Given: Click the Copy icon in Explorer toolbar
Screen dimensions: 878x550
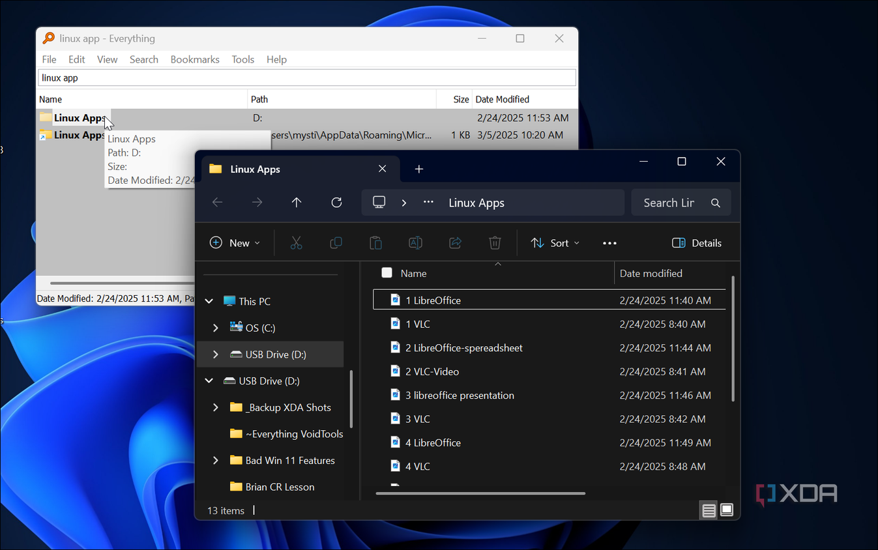Looking at the screenshot, I should click(x=336, y=243).
